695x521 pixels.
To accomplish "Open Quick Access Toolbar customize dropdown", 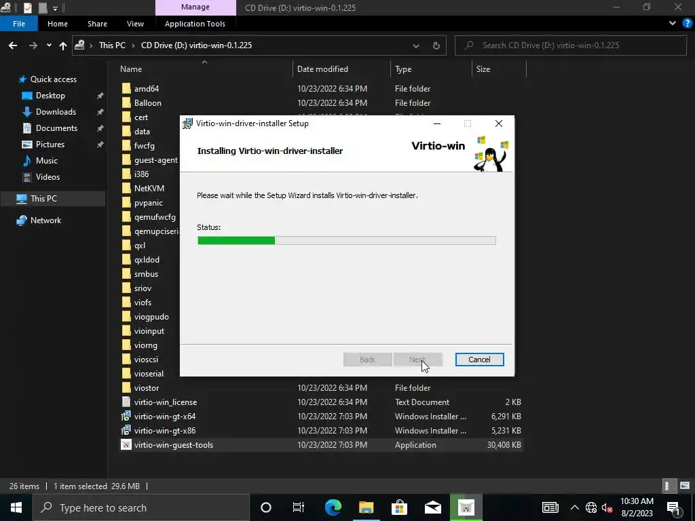I will pos(56,8).
